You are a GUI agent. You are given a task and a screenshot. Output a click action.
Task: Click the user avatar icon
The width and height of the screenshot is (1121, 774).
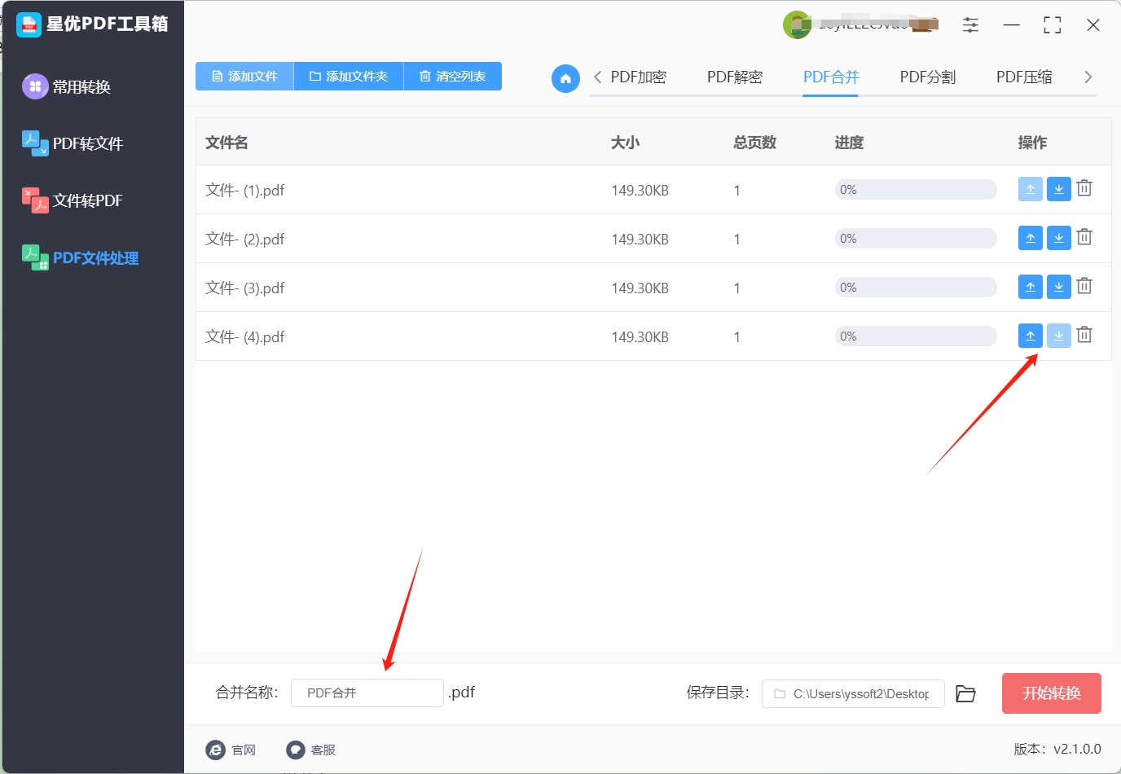pos(797,24)
